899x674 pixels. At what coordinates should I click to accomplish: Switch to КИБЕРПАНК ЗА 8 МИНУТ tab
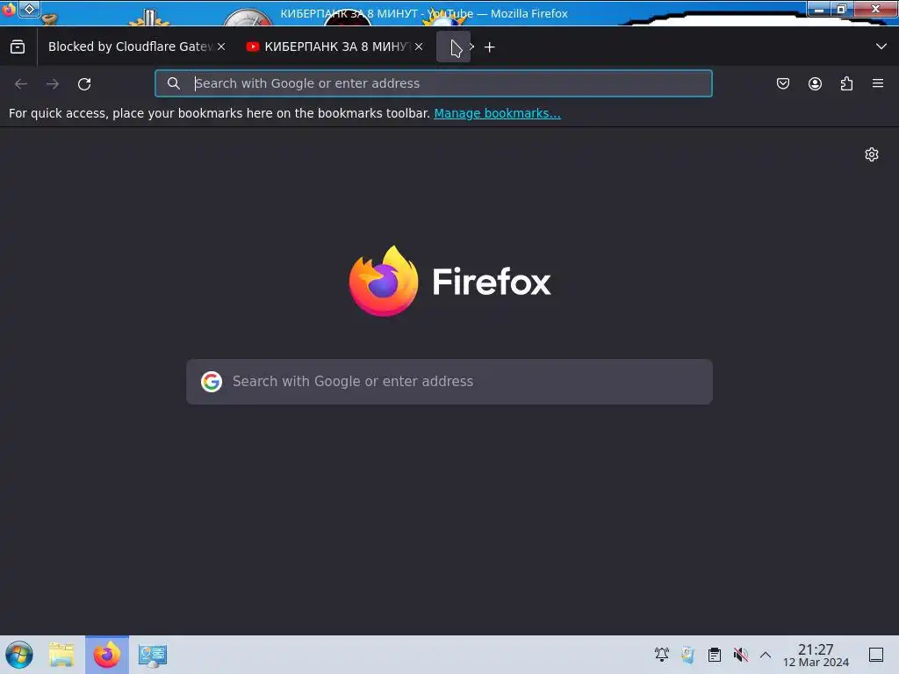click(334, 47)
